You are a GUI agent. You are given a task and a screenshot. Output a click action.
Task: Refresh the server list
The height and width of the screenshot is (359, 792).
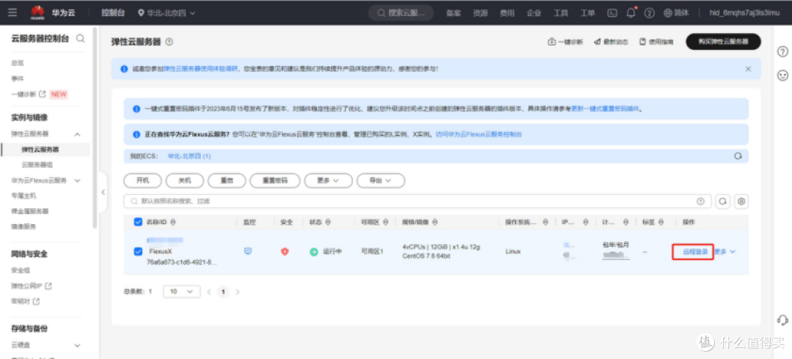click(x=723, y=201)
